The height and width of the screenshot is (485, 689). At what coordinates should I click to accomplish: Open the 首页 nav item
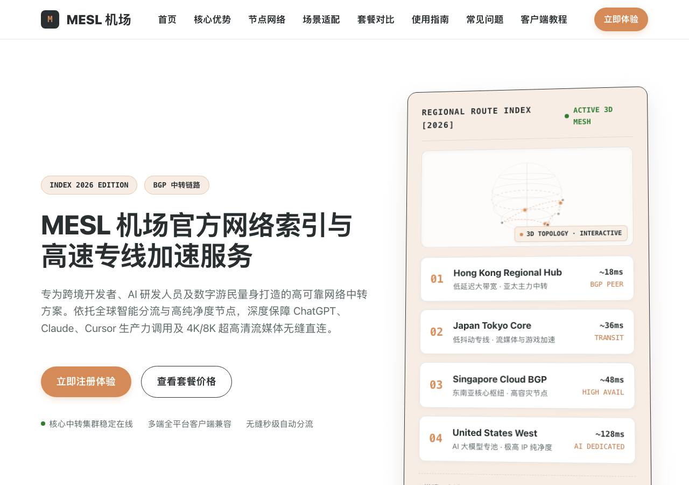point(167,19)
